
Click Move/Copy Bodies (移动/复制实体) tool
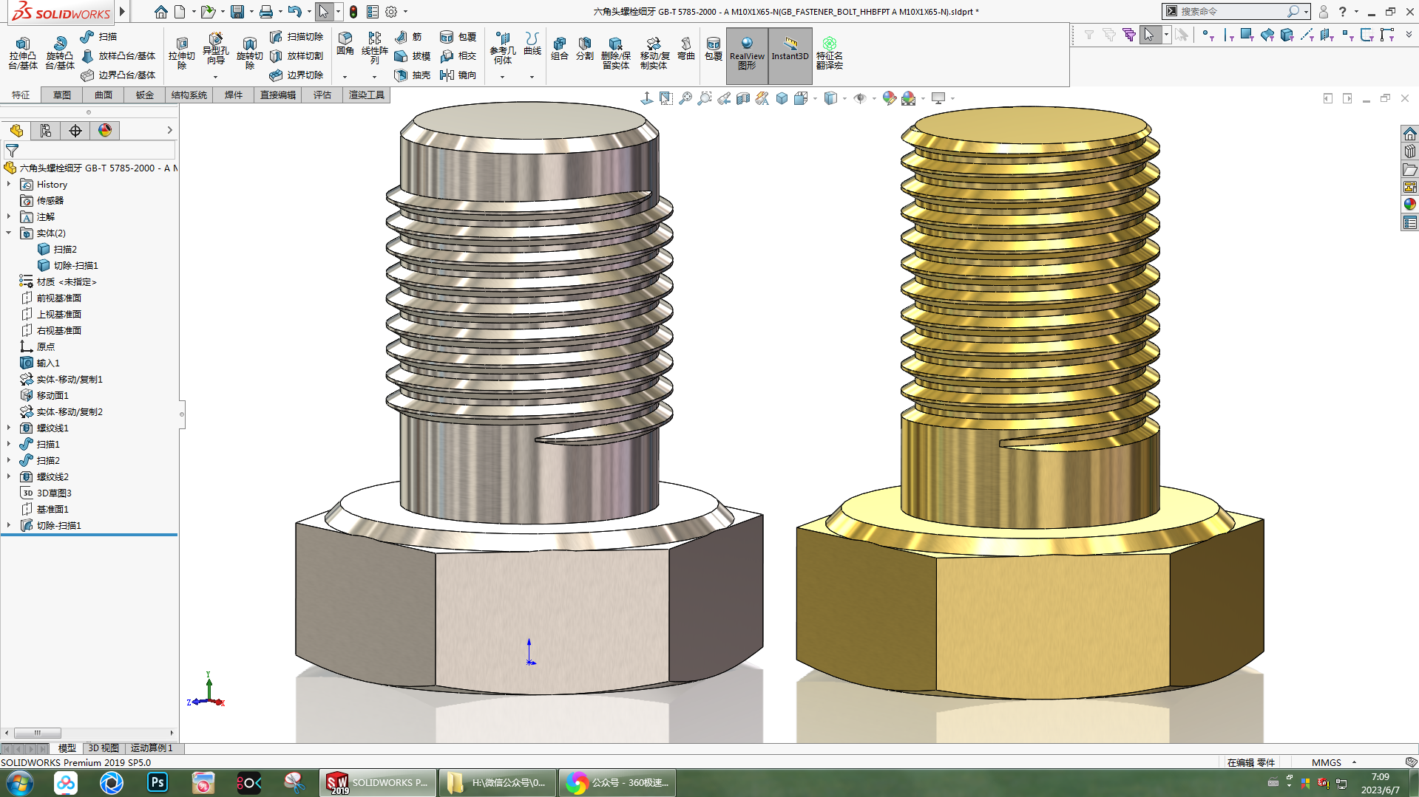tap(654, 54)
